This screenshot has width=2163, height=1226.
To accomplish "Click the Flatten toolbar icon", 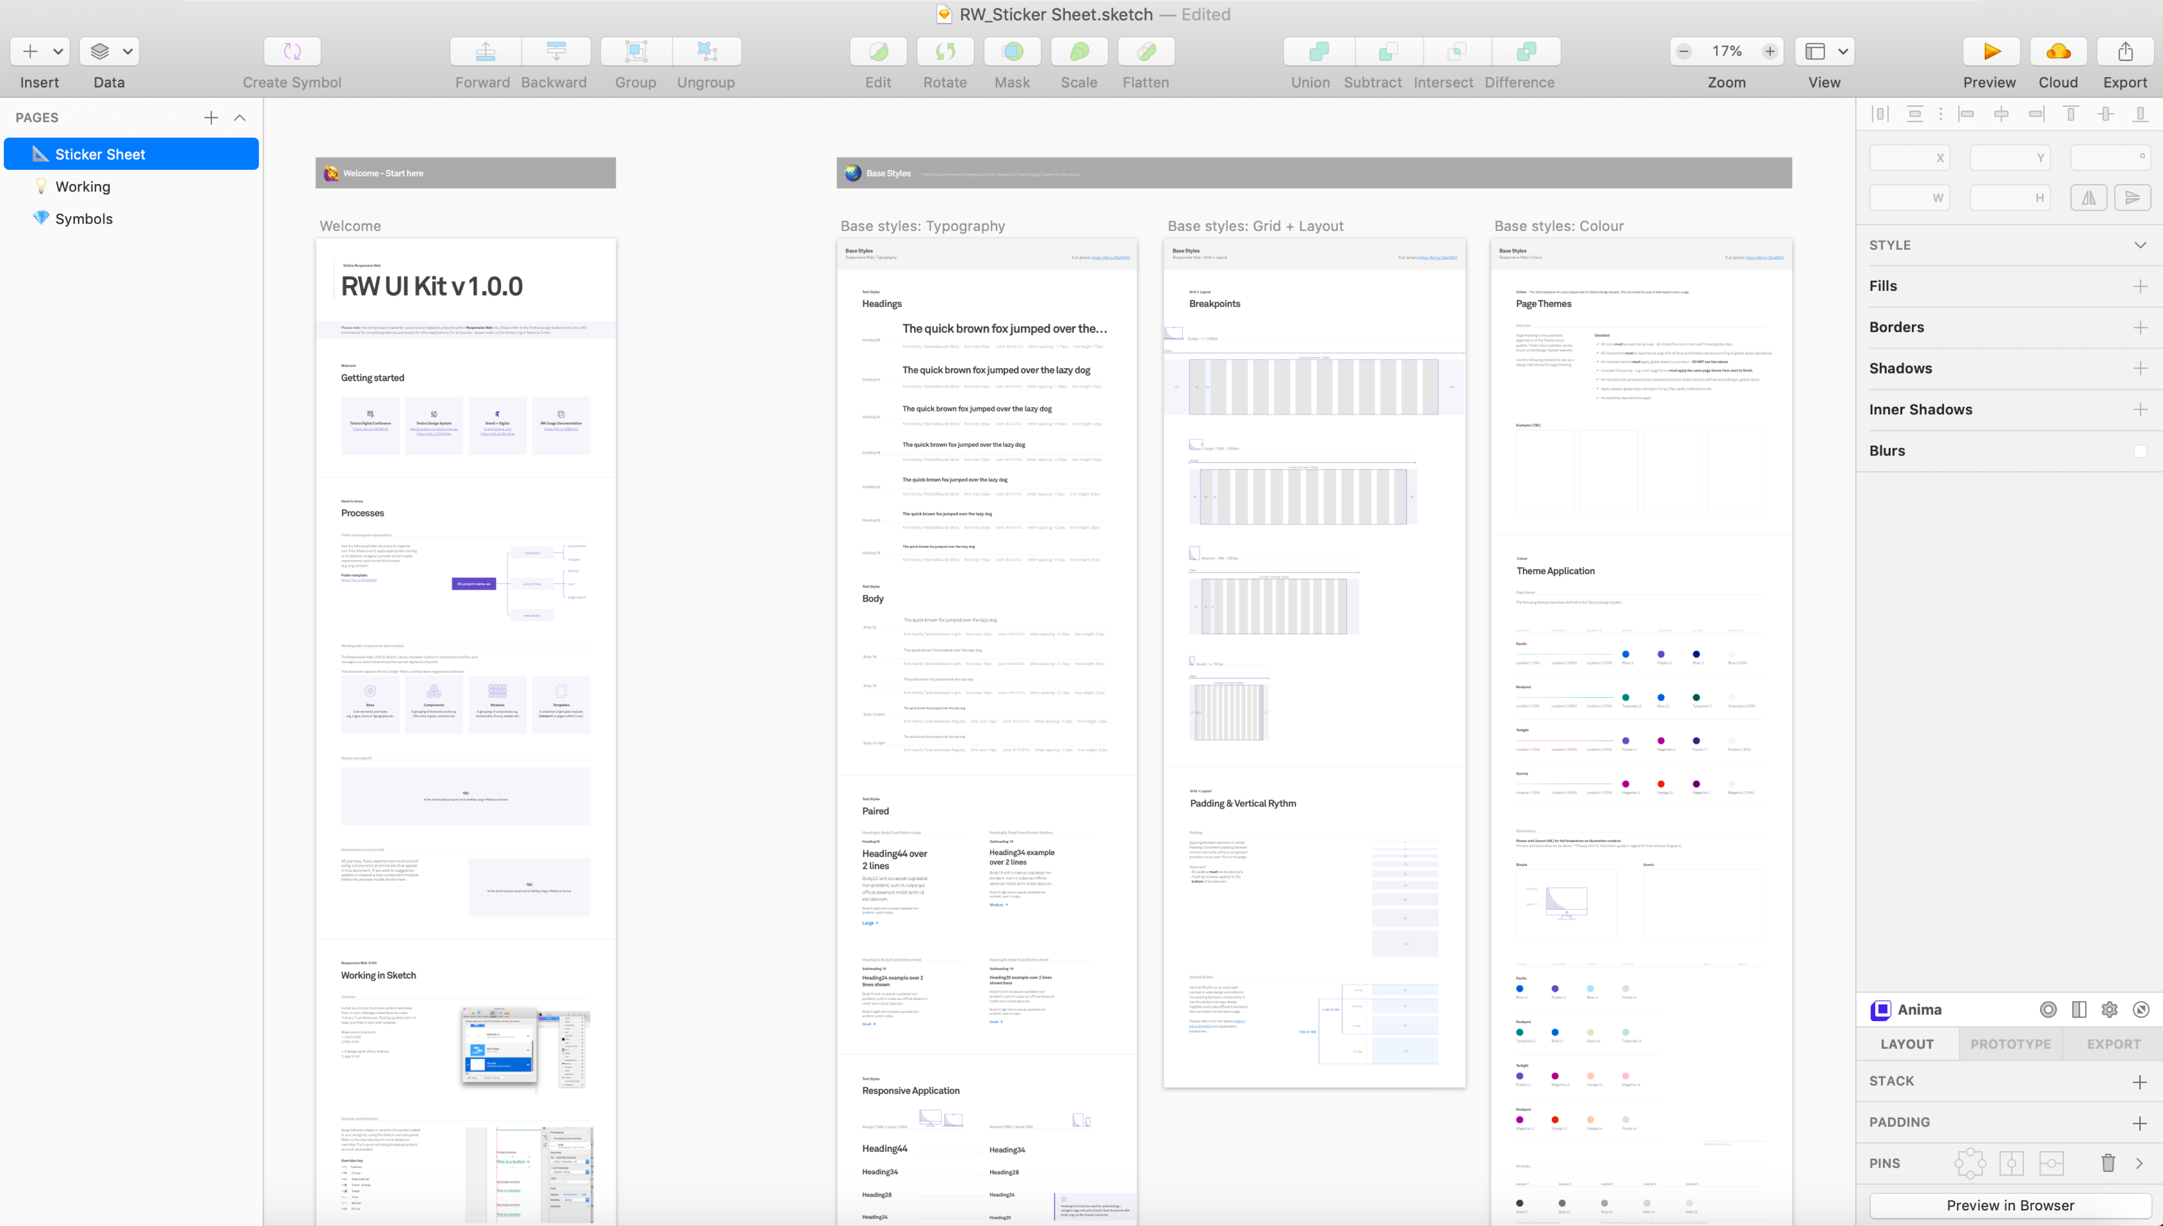I will tap(1147, 52).
